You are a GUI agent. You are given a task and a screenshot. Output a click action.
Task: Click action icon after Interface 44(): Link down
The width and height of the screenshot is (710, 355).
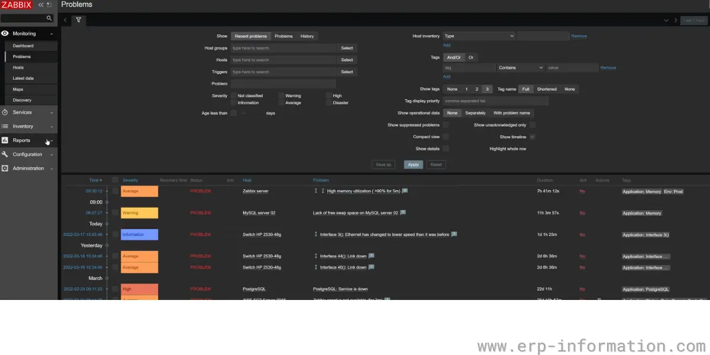click(371, 256)
